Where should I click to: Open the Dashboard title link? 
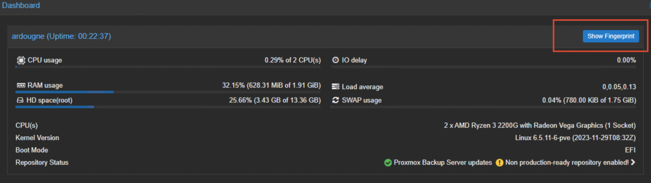coord(21,5)
